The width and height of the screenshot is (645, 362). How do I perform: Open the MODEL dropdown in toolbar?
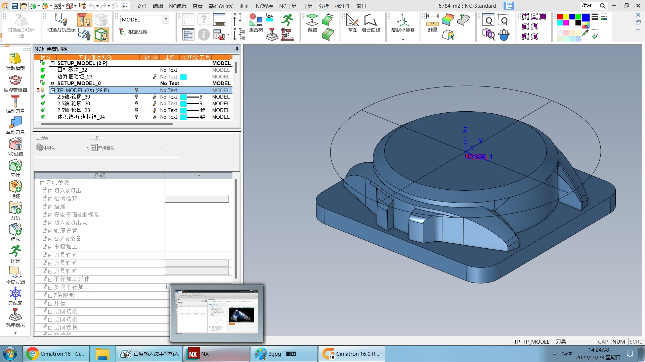click(x=166, y=19)
